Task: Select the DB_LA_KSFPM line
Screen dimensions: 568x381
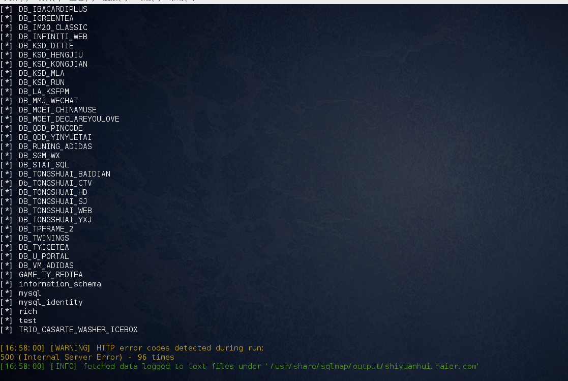Action: (44, 92)
